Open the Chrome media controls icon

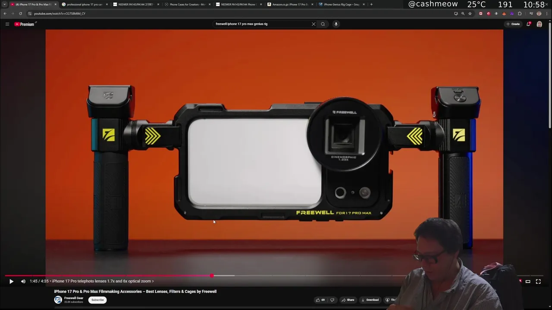pos(531,13)
